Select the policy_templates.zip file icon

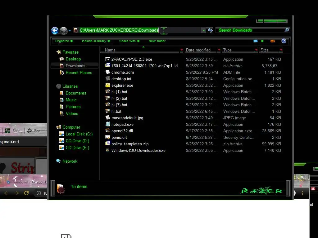108,144
